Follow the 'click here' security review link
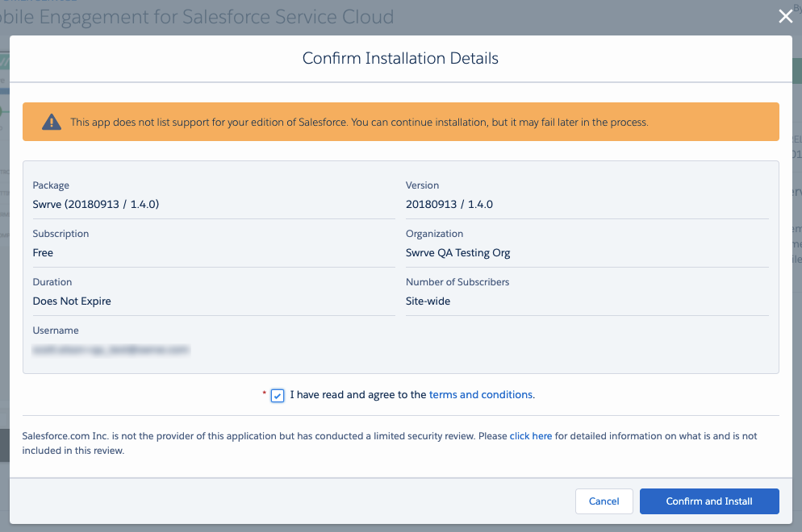802x532 pixels. (x=530, y=436)
